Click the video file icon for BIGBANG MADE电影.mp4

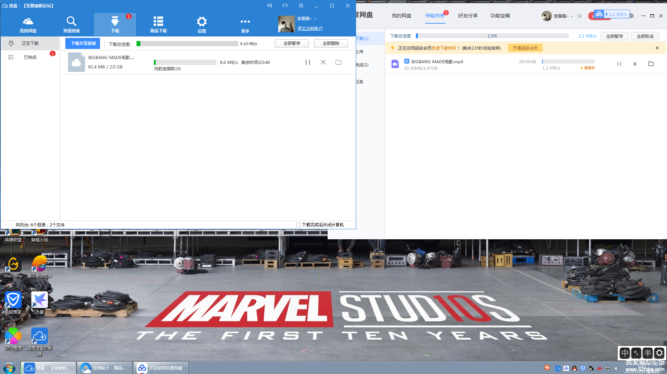click(x=395, y=64)
